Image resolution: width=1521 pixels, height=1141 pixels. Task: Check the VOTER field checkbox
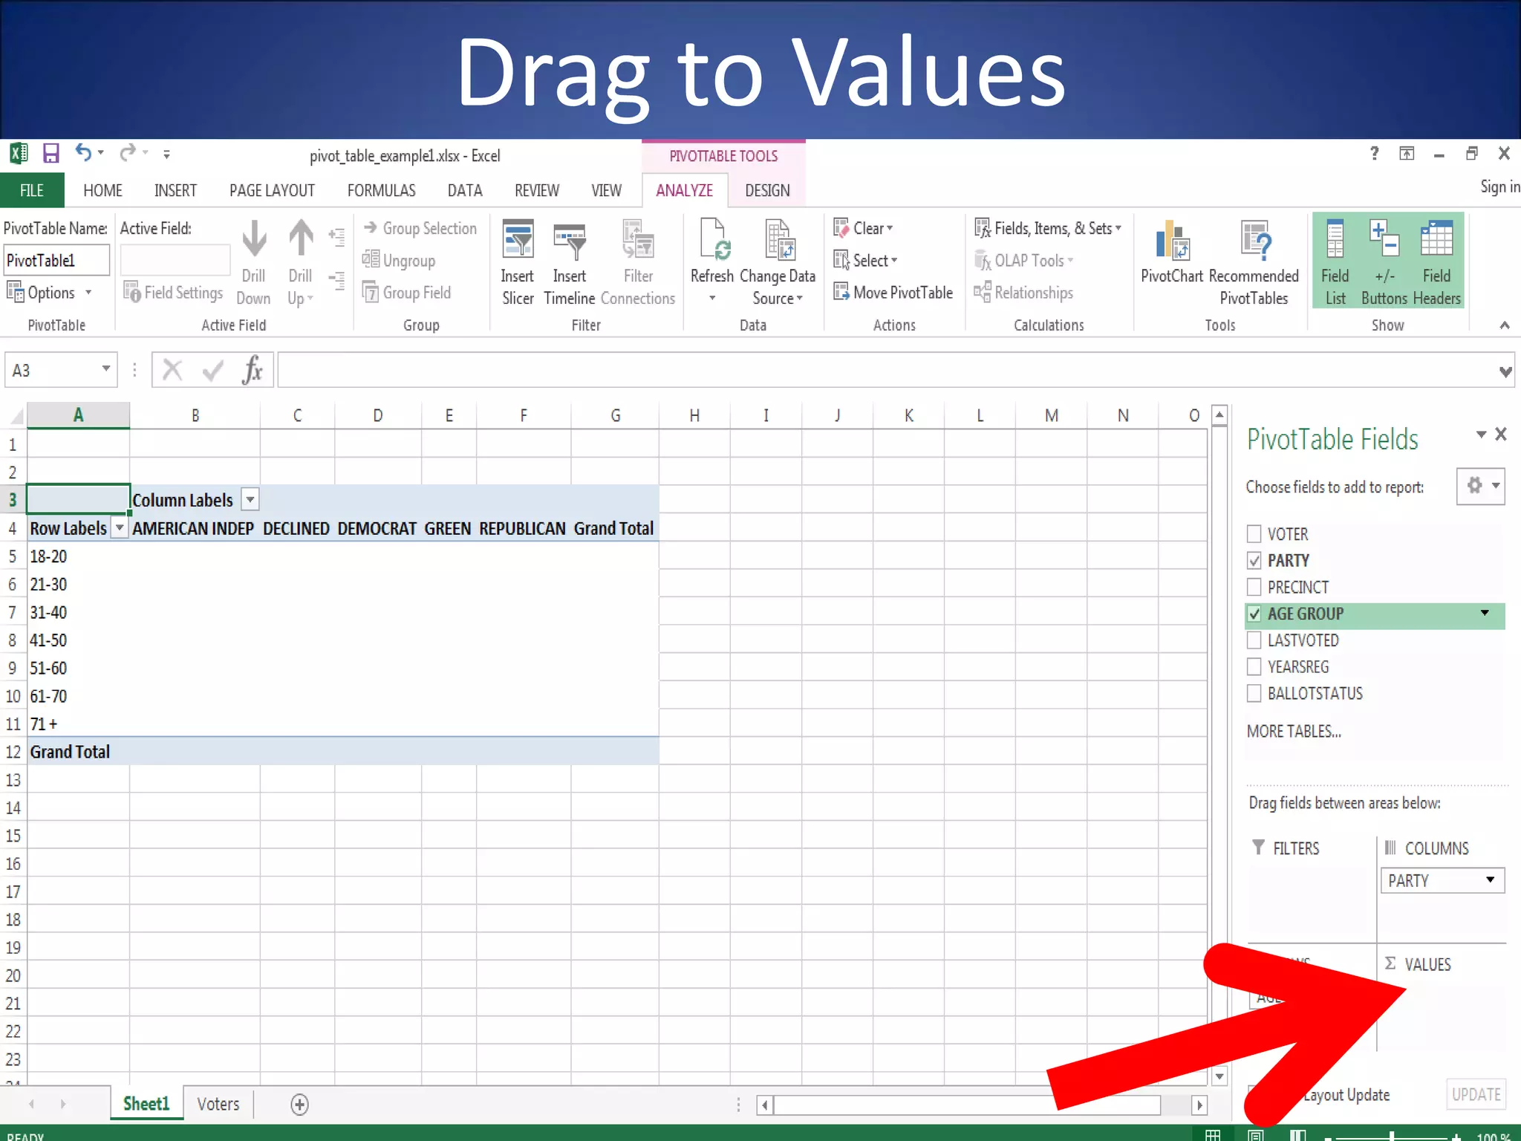pyautogui.click(x=1254, y=534)
